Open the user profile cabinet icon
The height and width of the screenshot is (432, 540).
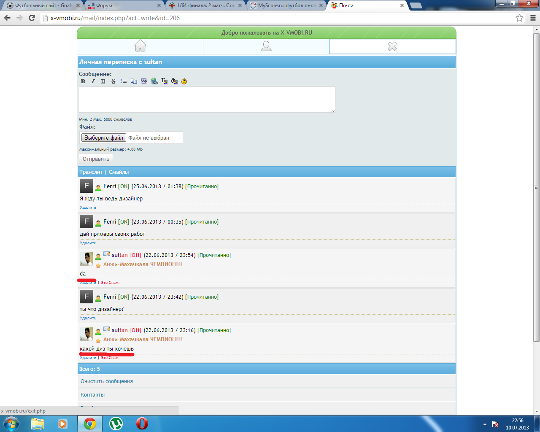coord(266,46)
